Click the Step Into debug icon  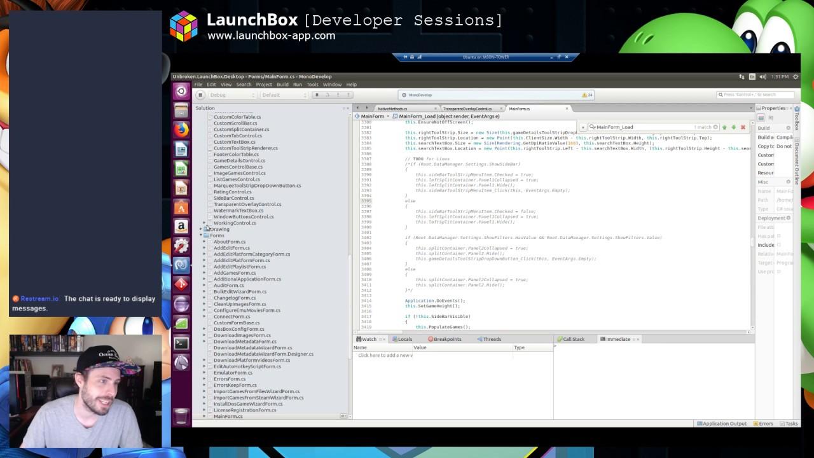[338, 95]
